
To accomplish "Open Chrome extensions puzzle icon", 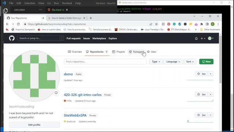I will (x=201, y=24).
